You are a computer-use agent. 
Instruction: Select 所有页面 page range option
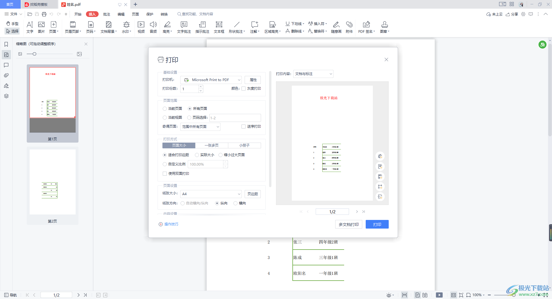(190, 109)
